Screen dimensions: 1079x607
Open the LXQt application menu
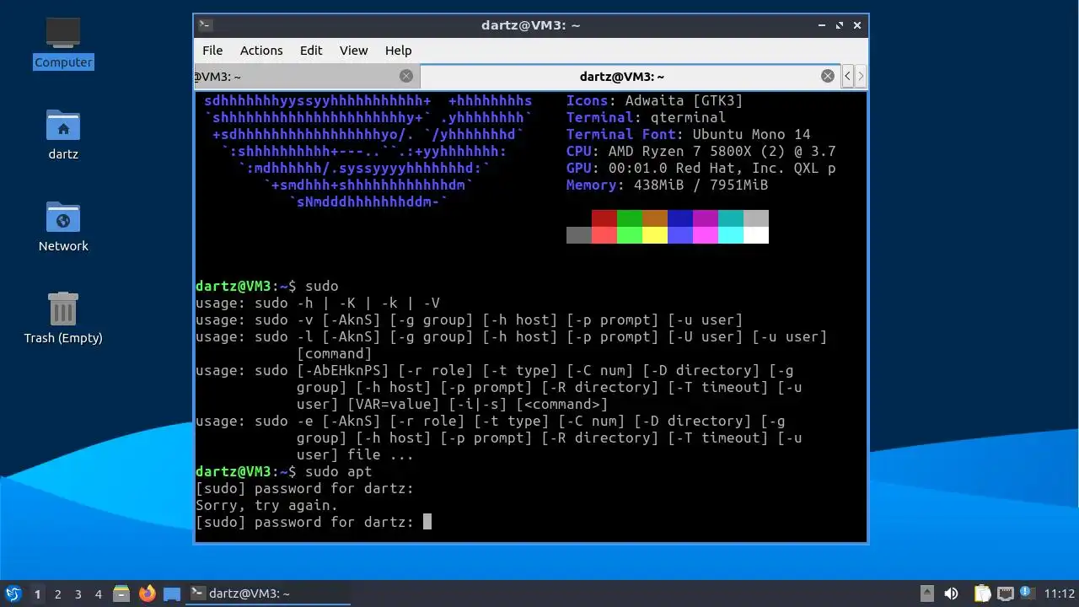pyautogui.click(x=13, y=594)
